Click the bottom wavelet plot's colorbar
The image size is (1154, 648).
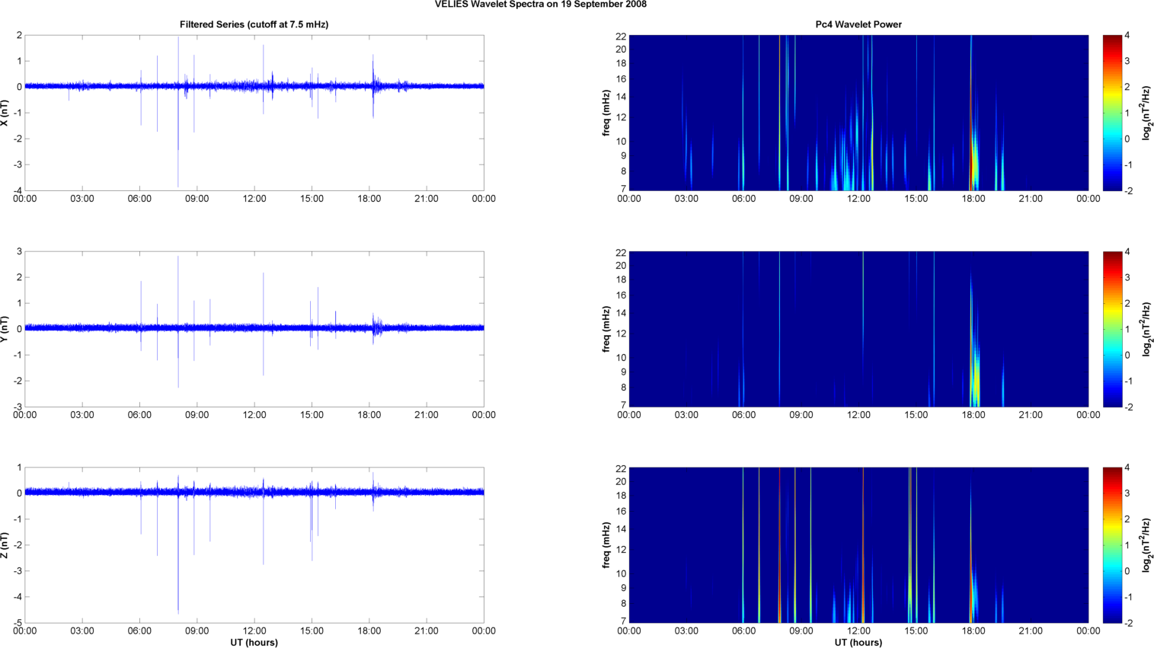1112,545
